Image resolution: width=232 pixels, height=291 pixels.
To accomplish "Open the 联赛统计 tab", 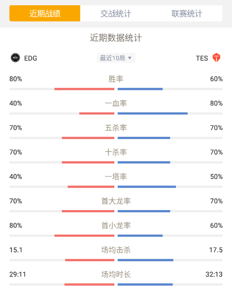I will pos(187,13).
